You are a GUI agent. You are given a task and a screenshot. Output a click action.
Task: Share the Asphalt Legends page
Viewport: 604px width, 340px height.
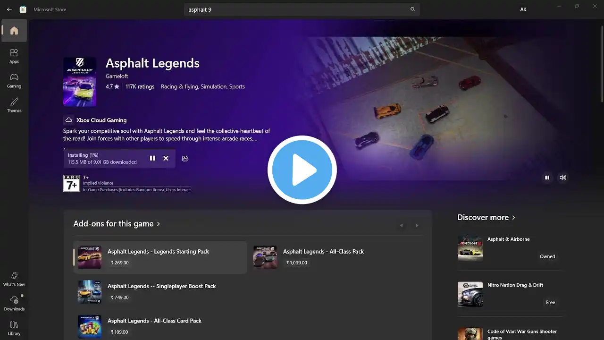(185, 158)
